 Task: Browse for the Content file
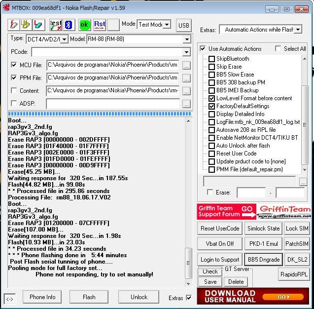pos(186,91)
